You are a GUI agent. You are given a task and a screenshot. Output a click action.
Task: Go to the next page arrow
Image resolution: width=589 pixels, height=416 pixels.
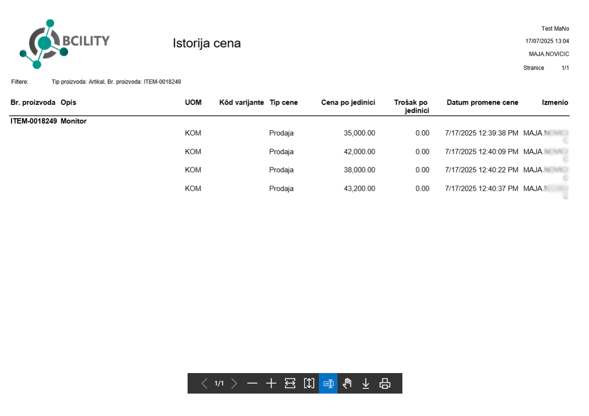point(234,384)
